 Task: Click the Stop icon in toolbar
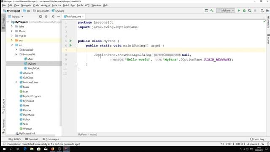(255, 11)
